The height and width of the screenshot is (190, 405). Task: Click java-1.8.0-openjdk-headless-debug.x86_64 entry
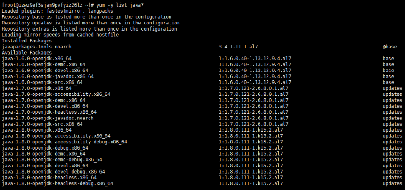point(57,183)
